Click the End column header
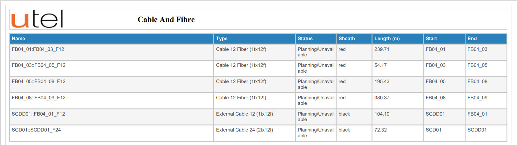518x145 pixels. [x=472, y=39]
